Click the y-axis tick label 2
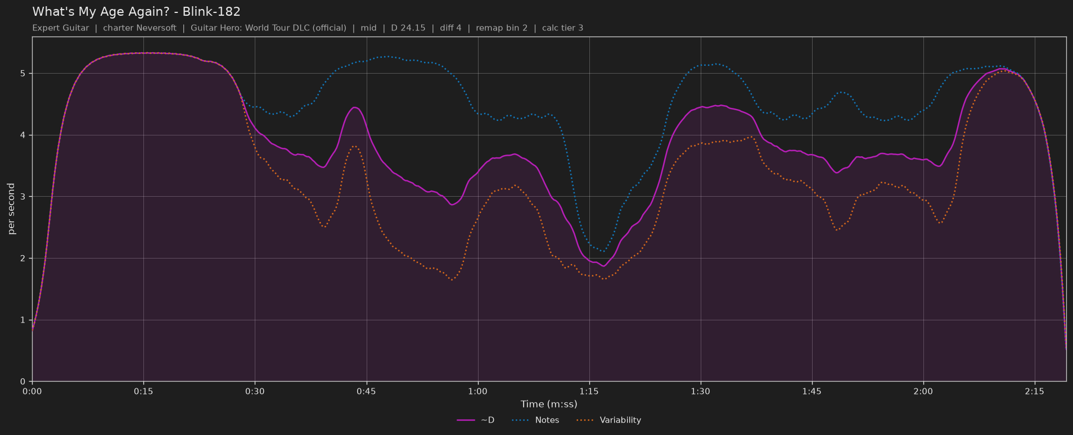 (x=24, y=259)
